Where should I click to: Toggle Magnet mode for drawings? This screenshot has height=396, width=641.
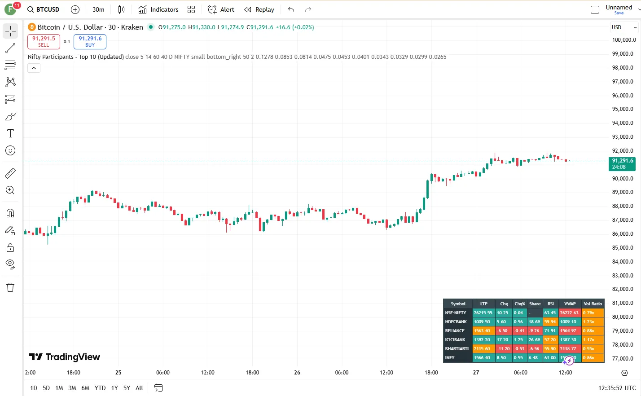tap(10, 213)
